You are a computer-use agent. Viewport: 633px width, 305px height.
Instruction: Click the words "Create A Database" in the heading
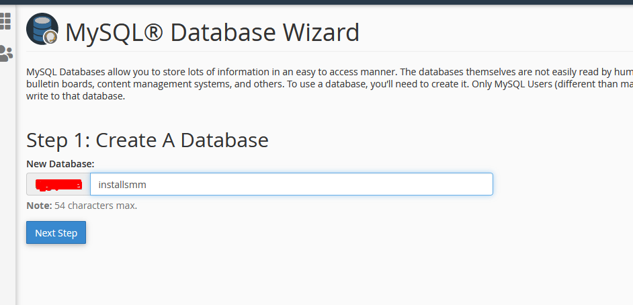coord(182,140)
